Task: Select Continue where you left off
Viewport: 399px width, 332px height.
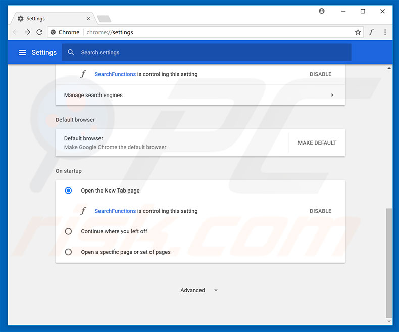Action: pos(68,231)
